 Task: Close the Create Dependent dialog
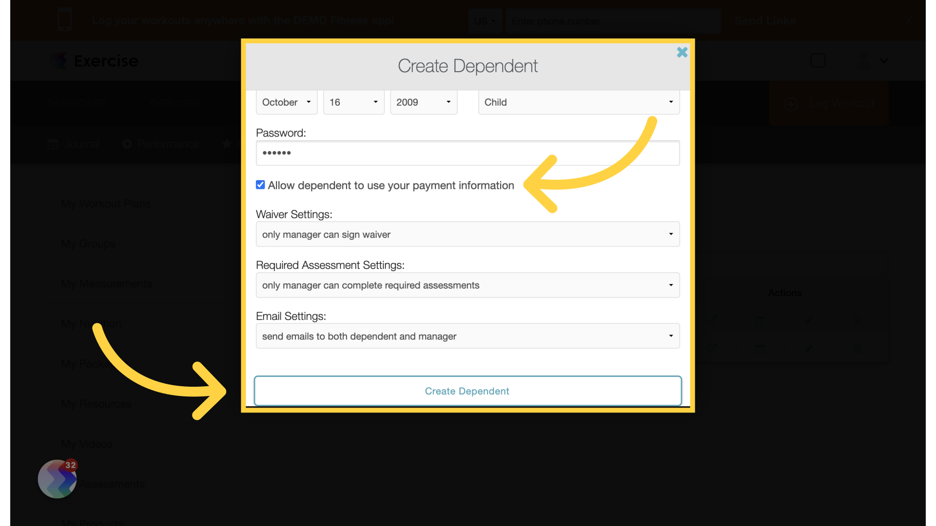[682, 52]
